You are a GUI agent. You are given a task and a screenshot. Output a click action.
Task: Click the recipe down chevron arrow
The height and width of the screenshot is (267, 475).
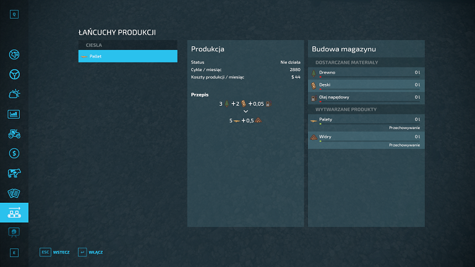coord(246,112)
